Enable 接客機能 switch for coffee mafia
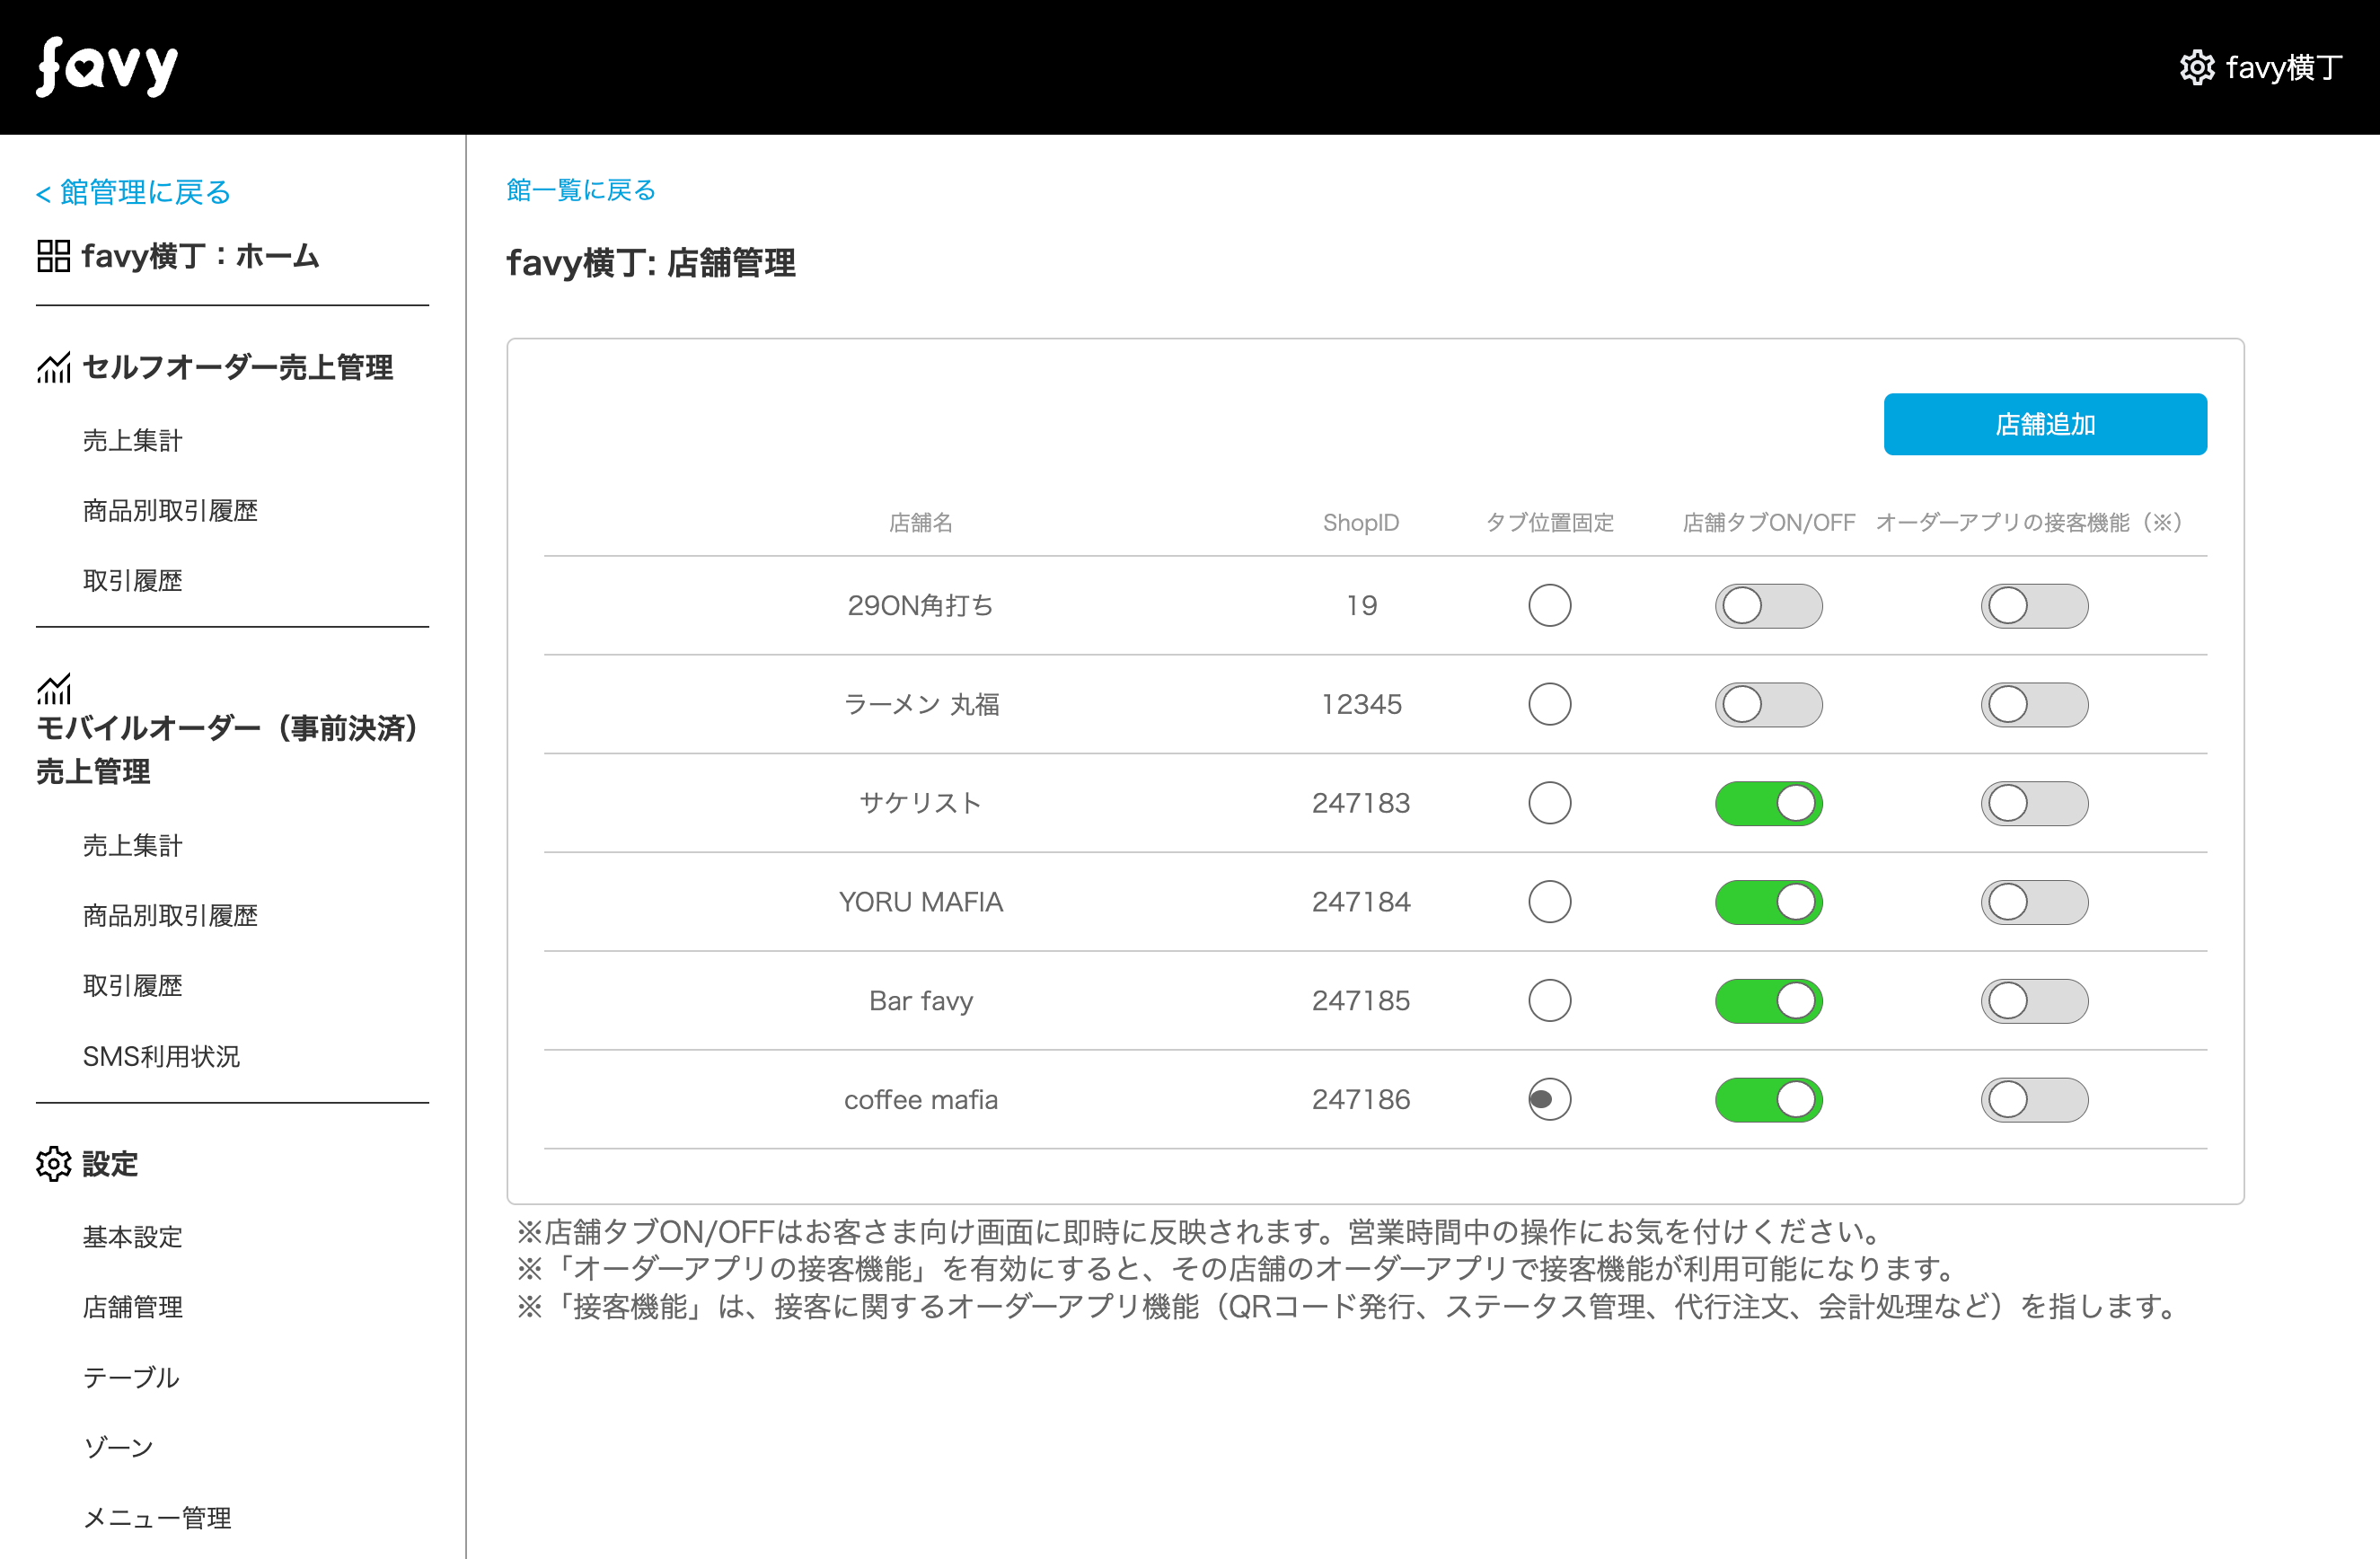 [x=2034, y=1100]
